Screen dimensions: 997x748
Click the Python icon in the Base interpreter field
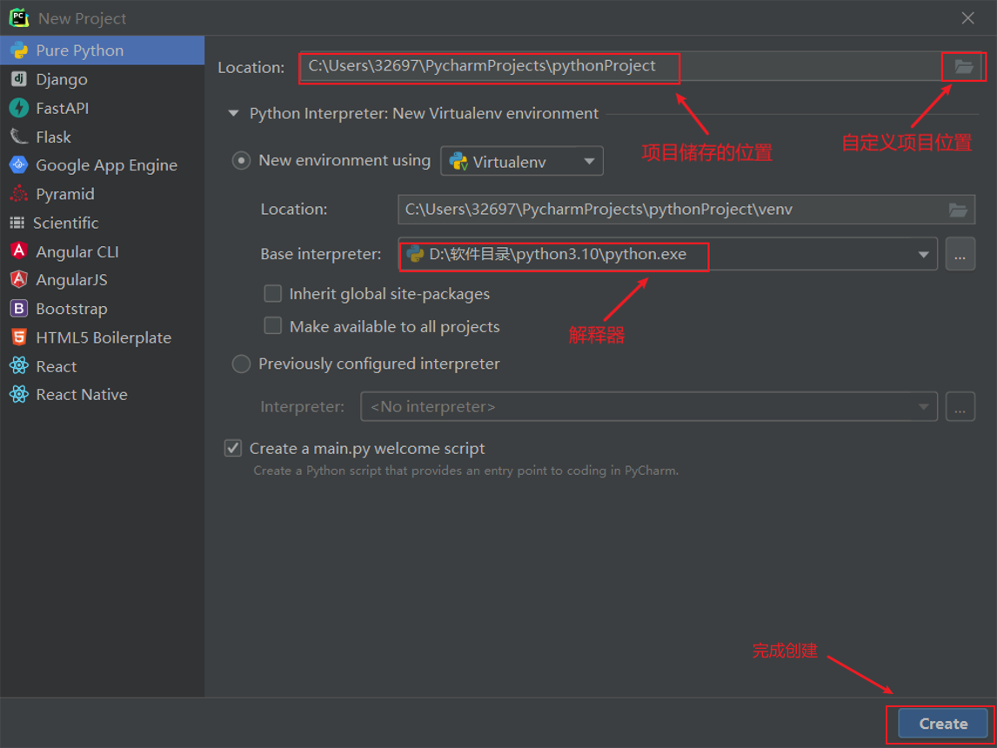tap(415, 254)
